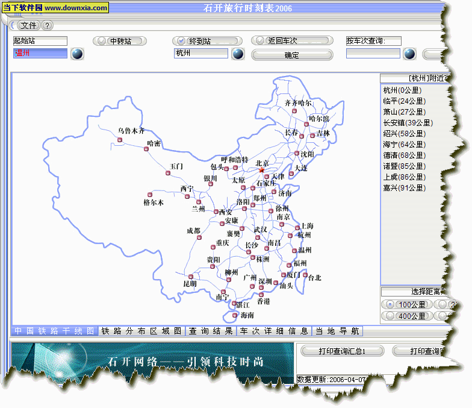Toggle the 终到站 destination station option

pyautogui.click(x=199, y=41)
